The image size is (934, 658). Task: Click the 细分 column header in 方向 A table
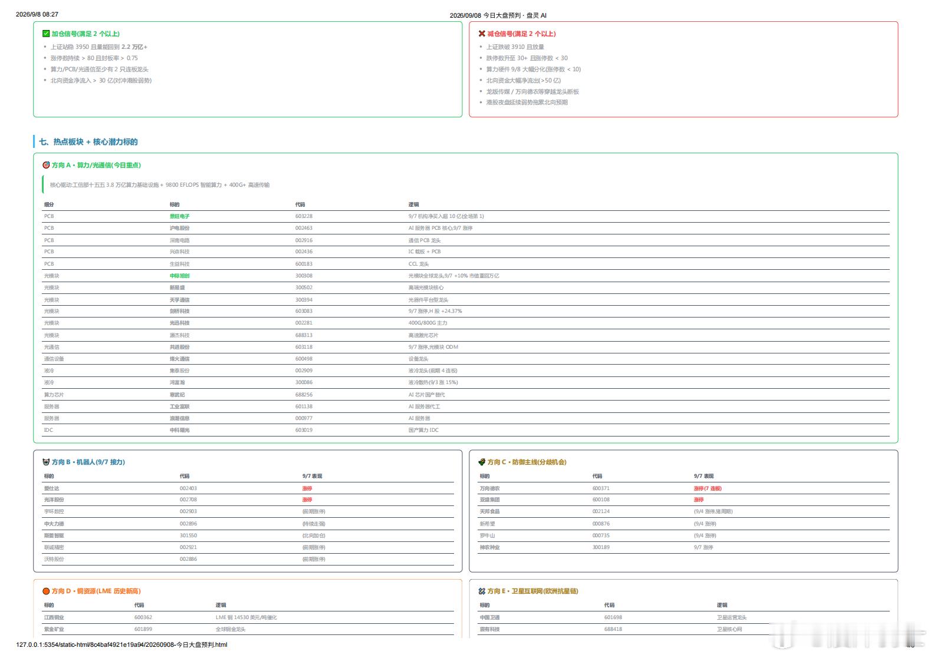[49, 204]
